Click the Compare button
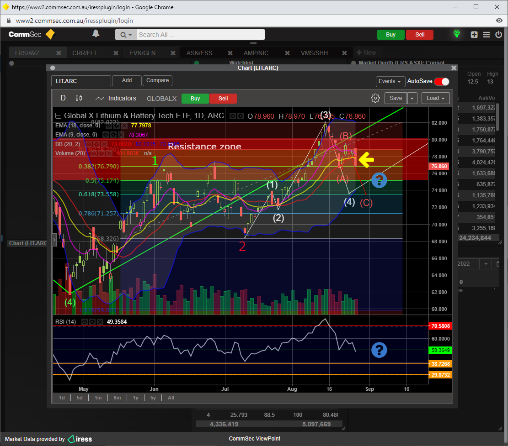Screen dimensions: 508x446 157,80
